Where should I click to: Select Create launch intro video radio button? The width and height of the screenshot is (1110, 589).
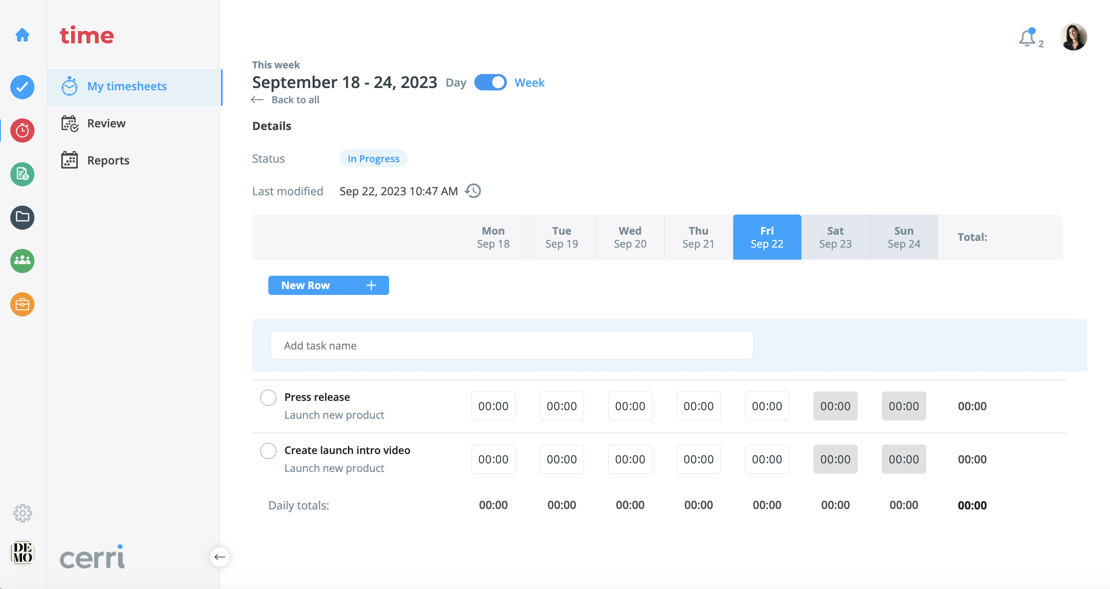pyautogui.click(x=268, y=450)
